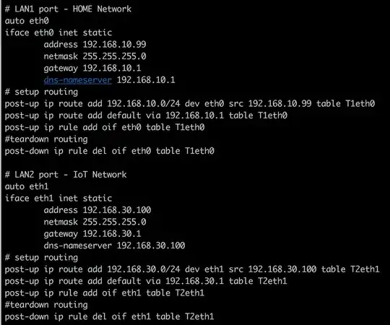
Task: Click gateway 192.168.30.1 line
Action: coord(92,234)
